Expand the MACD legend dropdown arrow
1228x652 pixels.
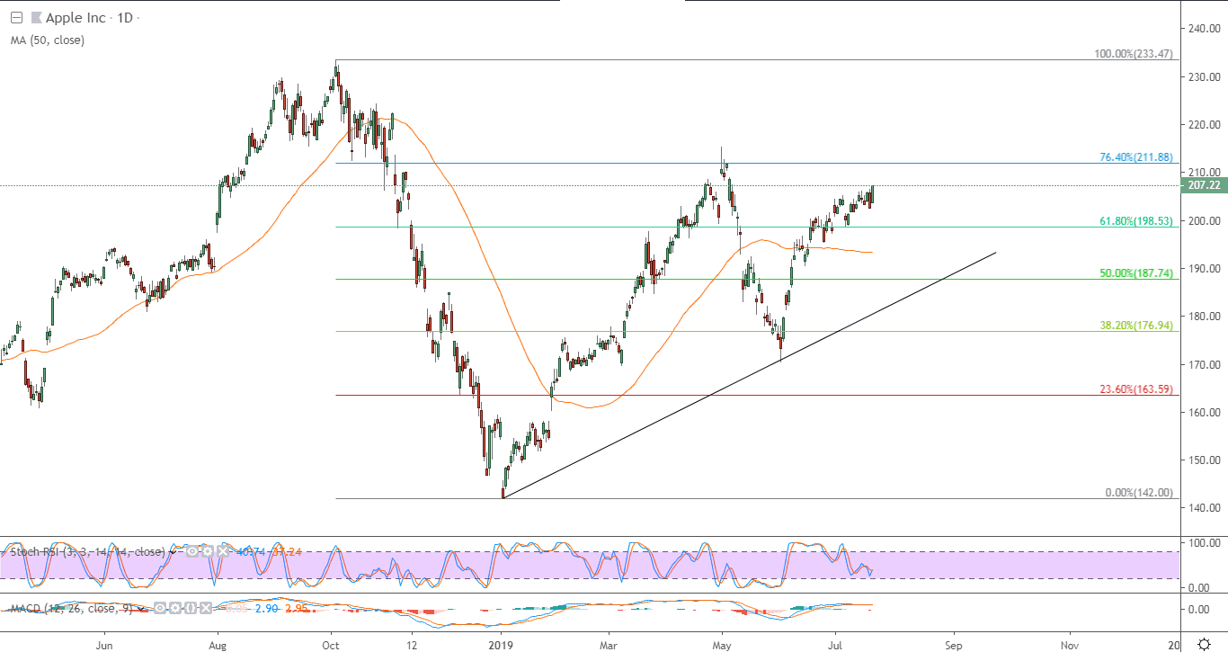coord(143,609)
